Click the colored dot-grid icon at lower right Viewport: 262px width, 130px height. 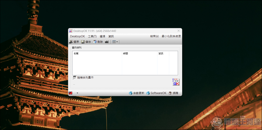[176, 82]
